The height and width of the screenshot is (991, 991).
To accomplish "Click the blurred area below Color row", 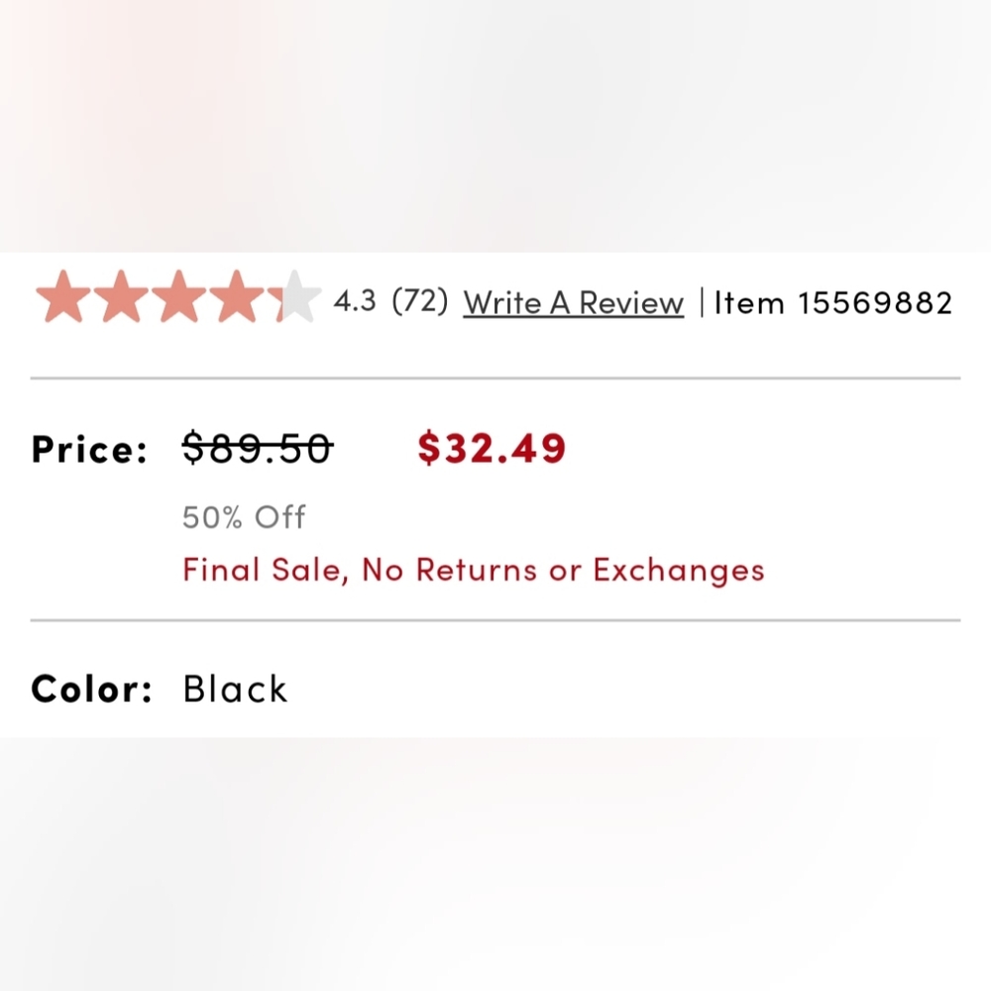I will tap(495, 864).
